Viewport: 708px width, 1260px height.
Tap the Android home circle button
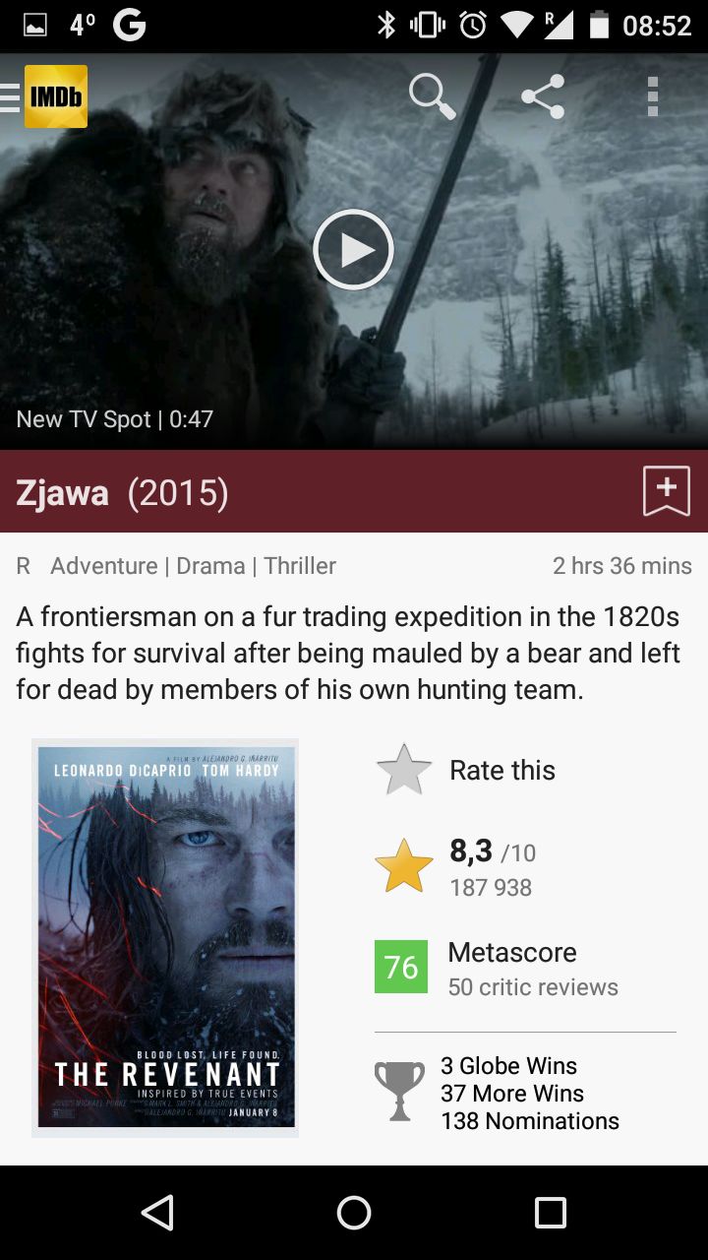point(354,1213)
